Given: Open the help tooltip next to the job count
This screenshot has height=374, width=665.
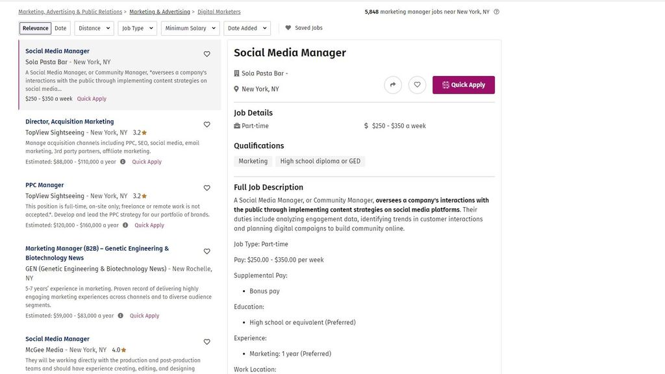Looking at the screenshot, I should (496, 11).
